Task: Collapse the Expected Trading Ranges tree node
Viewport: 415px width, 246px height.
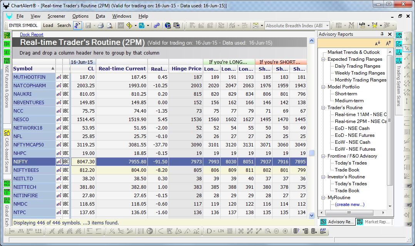Action: (323, 59)
